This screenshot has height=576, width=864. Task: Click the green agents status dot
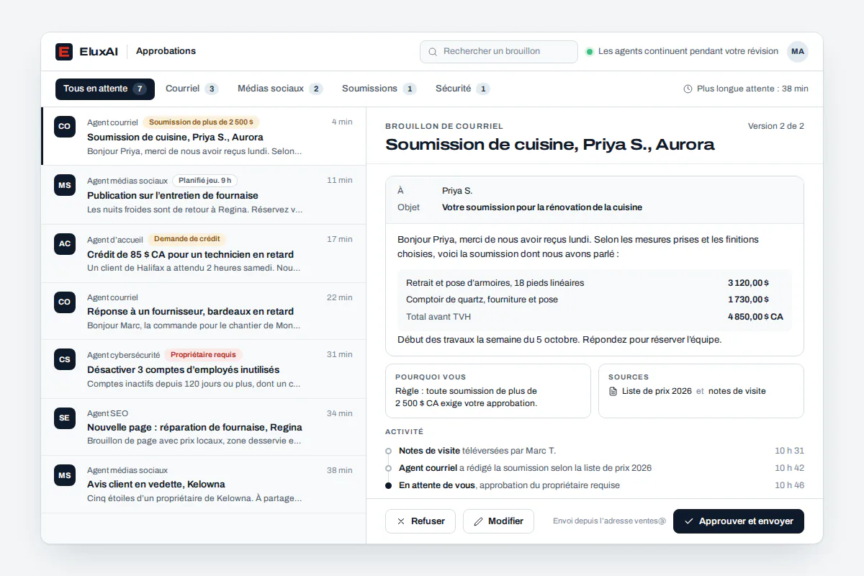tap(590, 52)
